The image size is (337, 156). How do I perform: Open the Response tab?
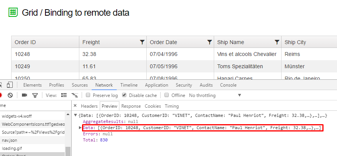(131, 106)
